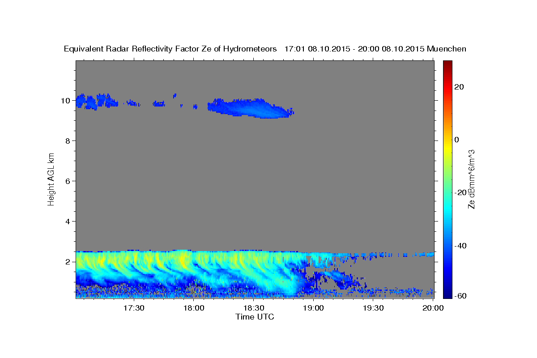The height and width of the screenshot is (358, 537).
Task: Click the height tick label '6'
Action: (68, 181)
